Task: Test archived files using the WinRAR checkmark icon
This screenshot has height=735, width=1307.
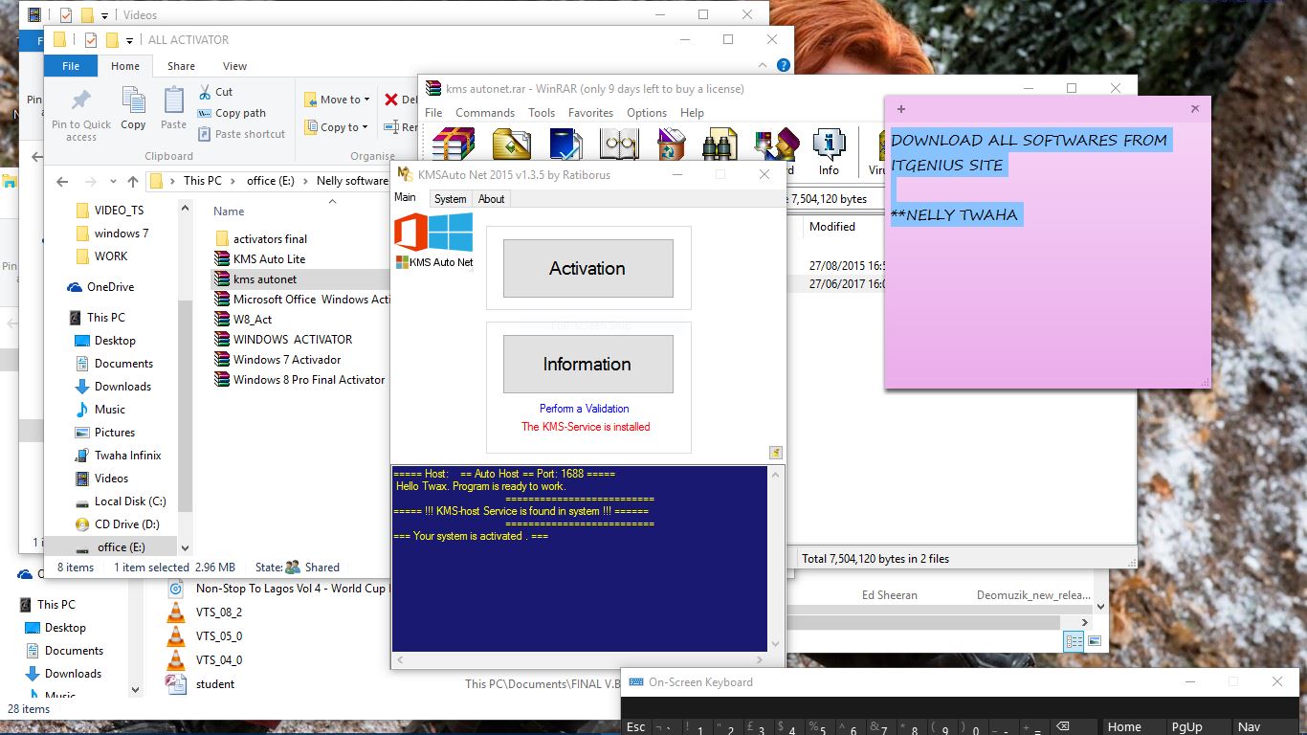Action: tap(565, 144)
